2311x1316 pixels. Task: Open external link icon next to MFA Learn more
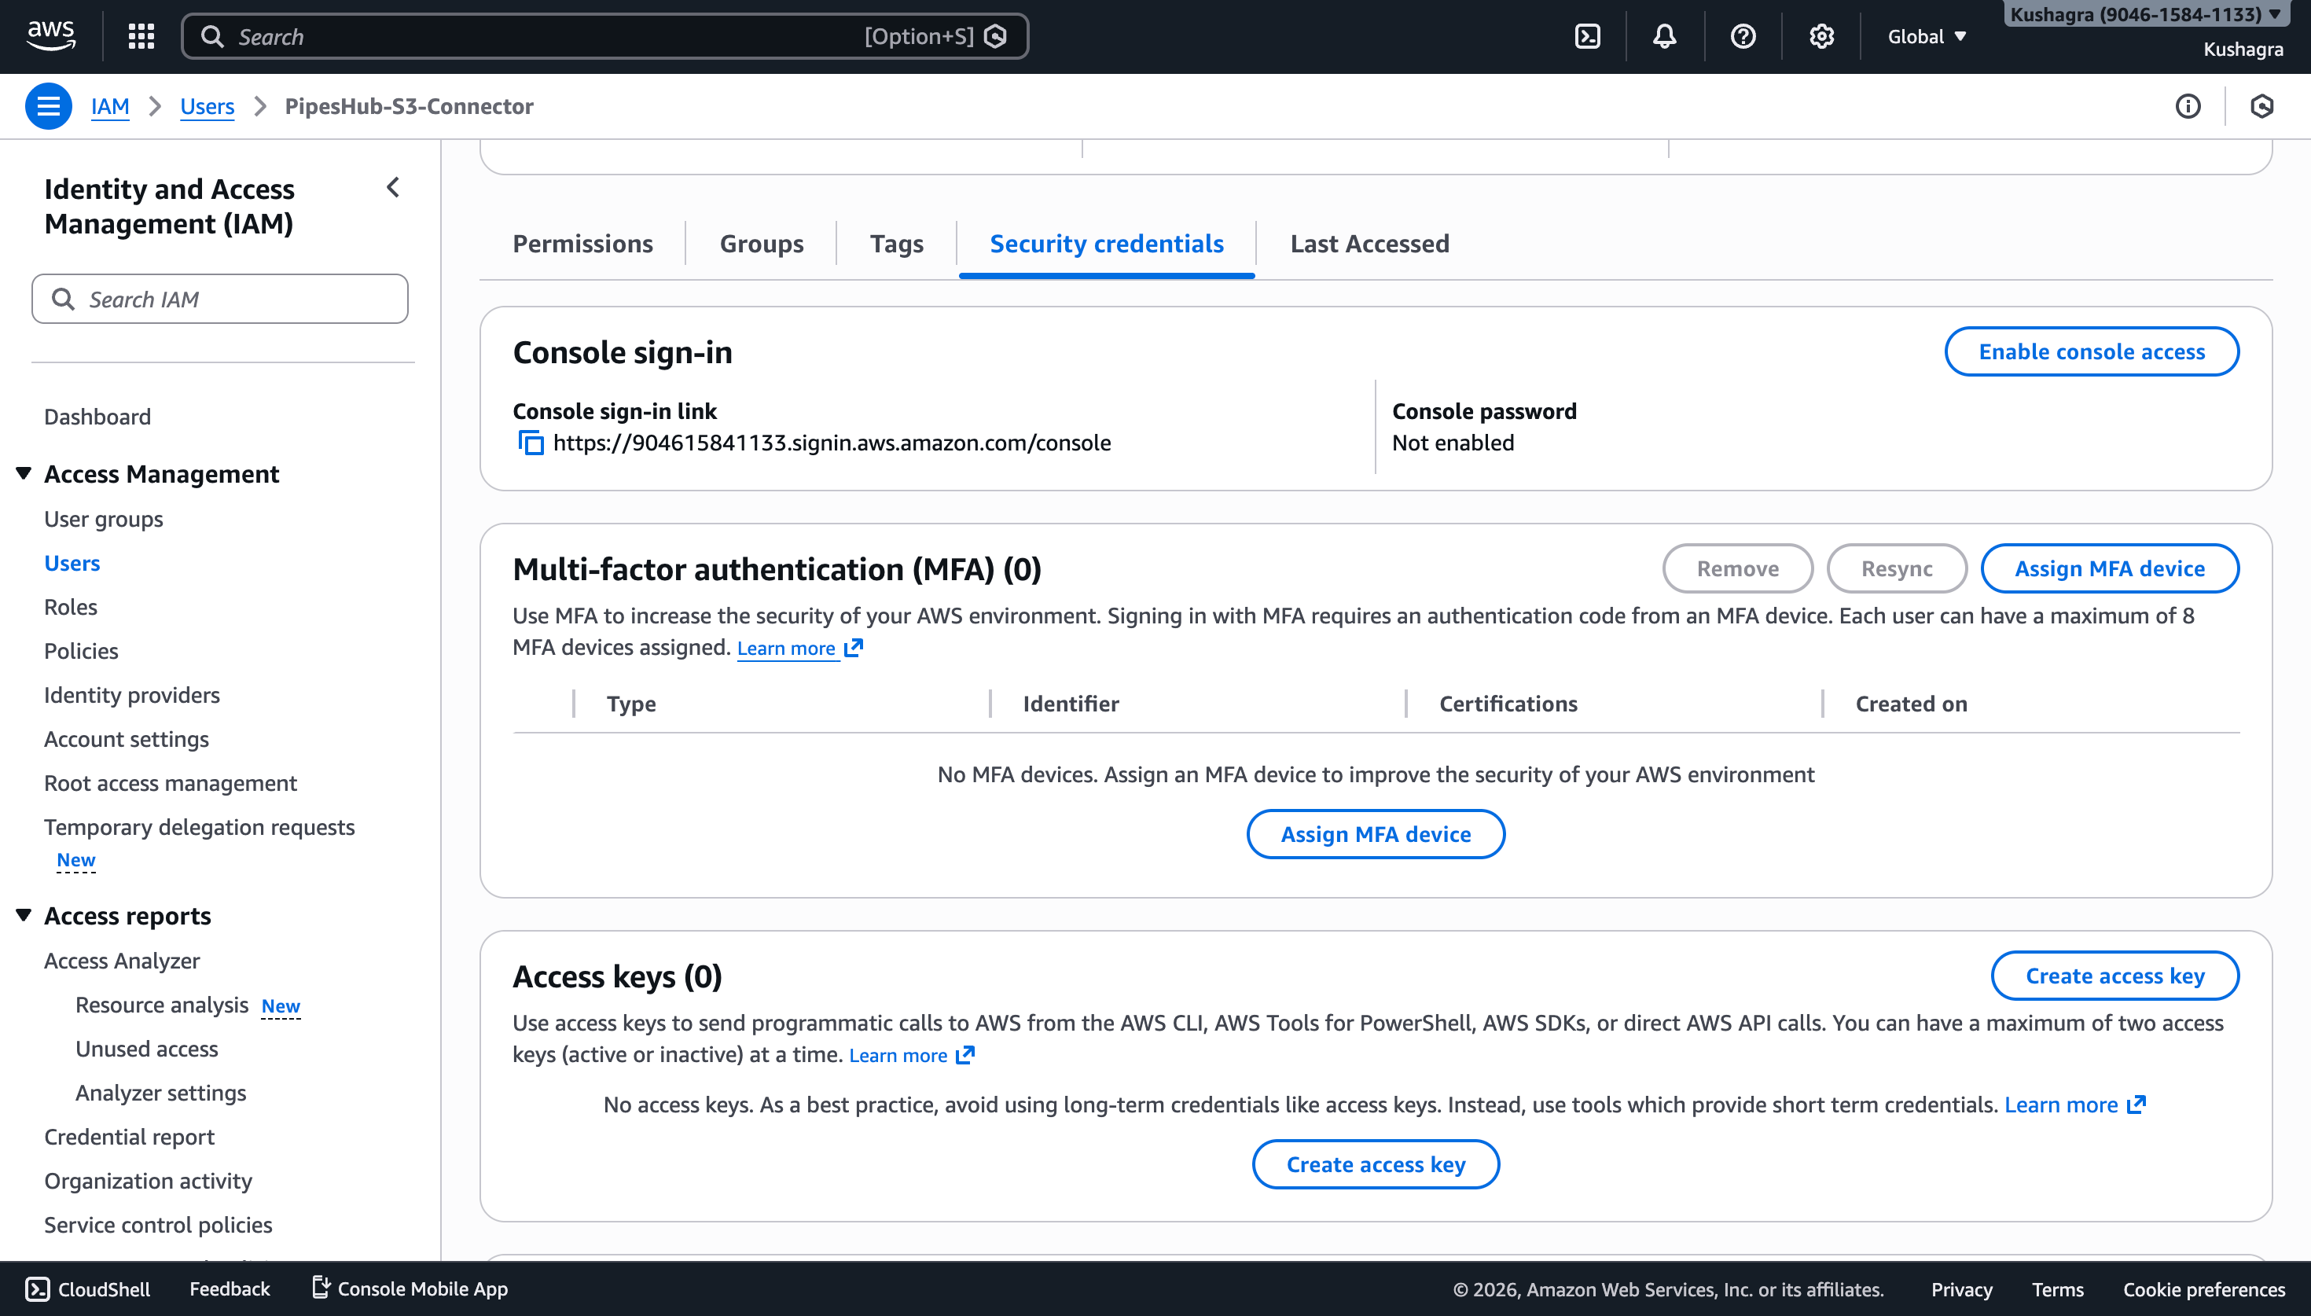tap(854, 648)
